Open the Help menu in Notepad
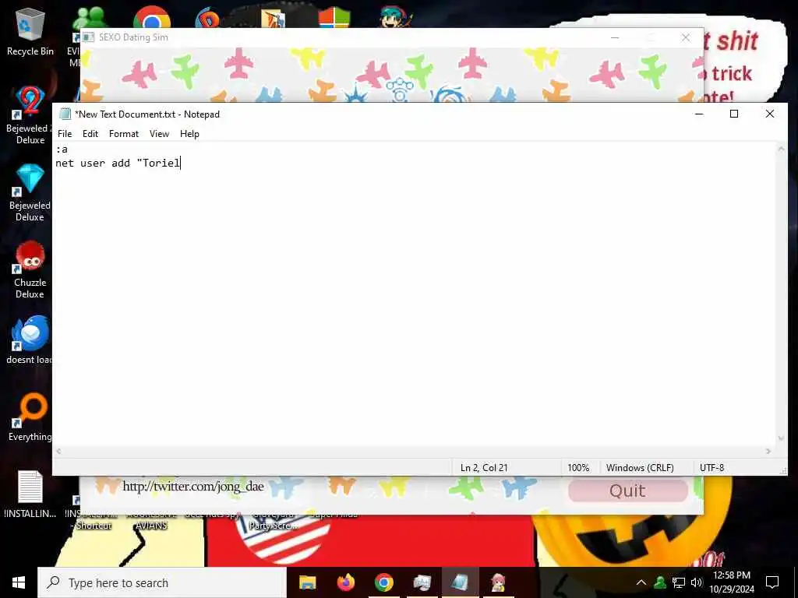The image size is (798, 598). click(x=189, y=134)
